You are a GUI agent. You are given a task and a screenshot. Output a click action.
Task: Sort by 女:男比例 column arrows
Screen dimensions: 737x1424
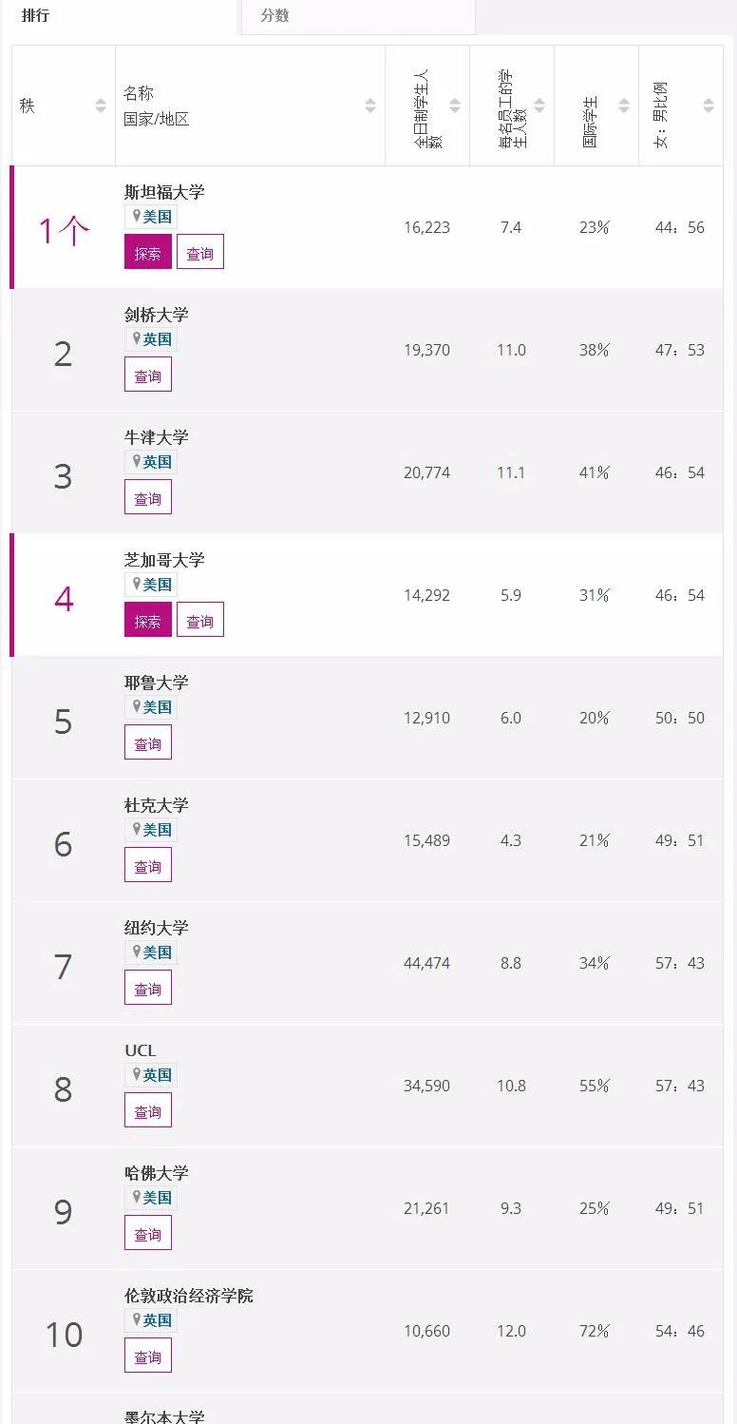[x=709, y=106]
